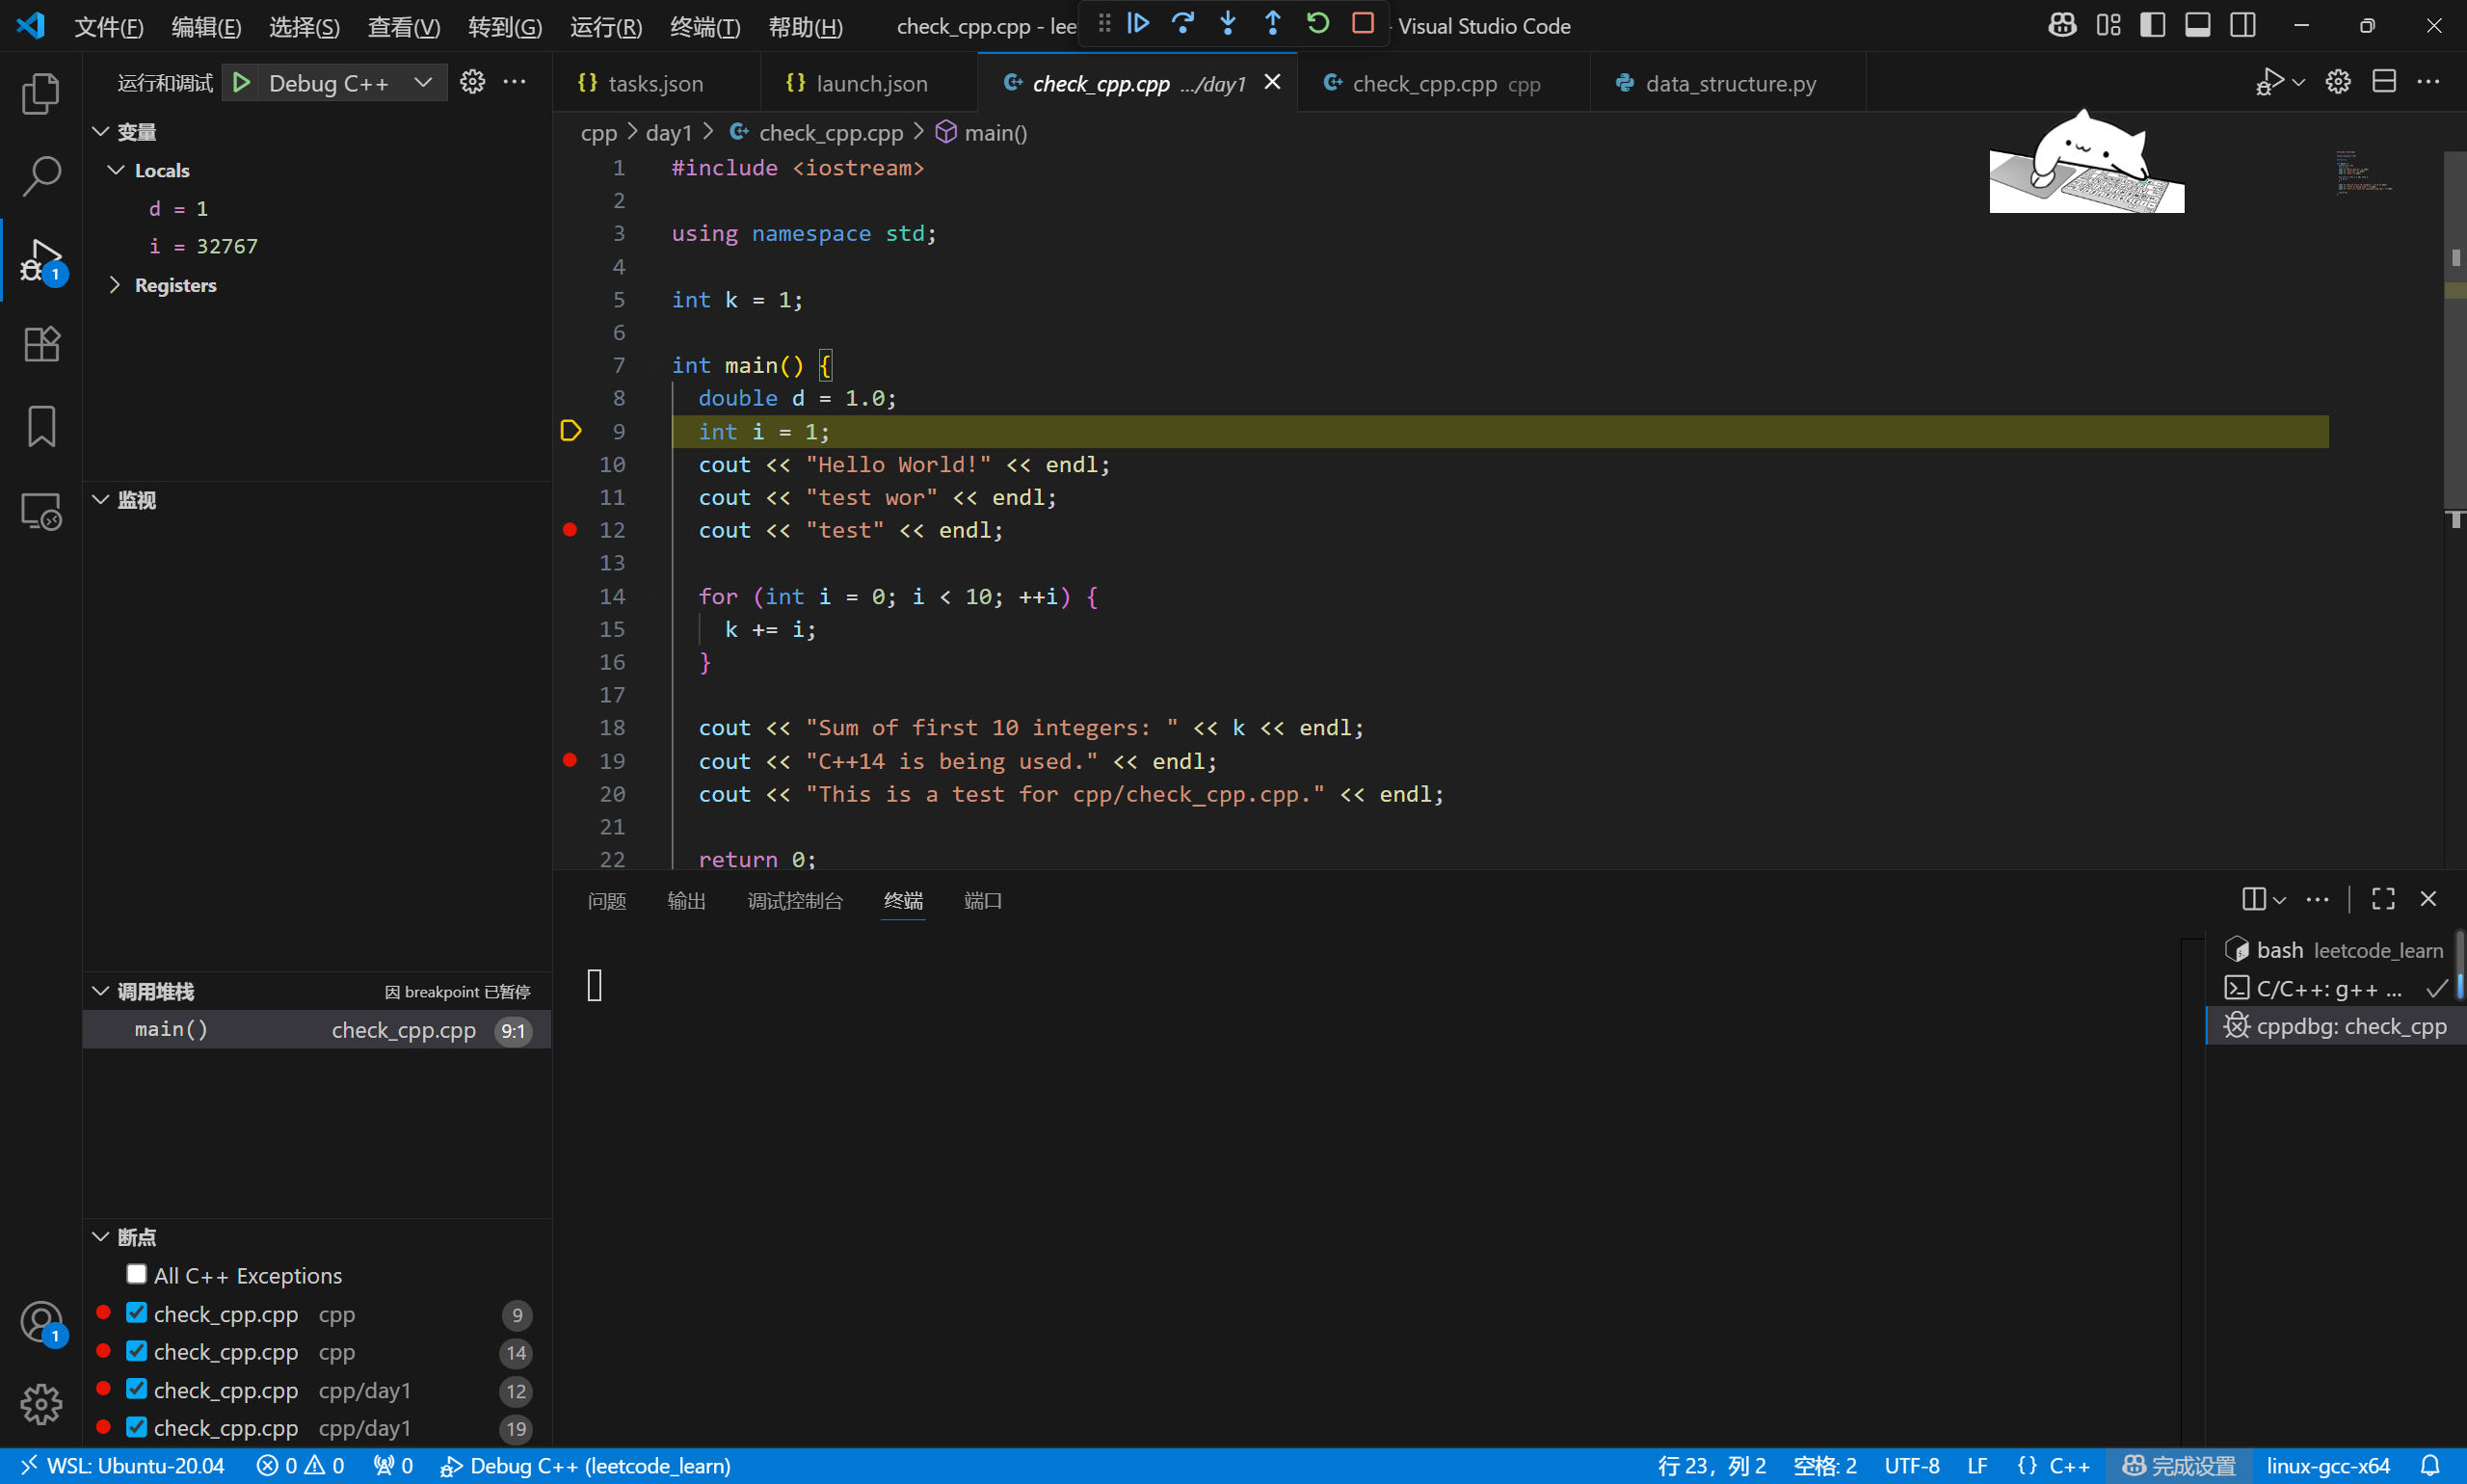This screenshot has height=1484, width=2467.
Task: Open the Explorer view in activity bar
Action: tap(41, 93)
